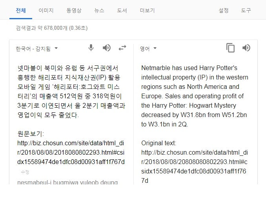Open the 설정 settings menu
266x202 pixels.
(224, 11)
